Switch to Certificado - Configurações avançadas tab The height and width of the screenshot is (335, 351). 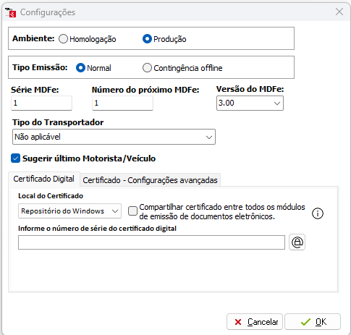pyautogui.click(x=150, y=180)
